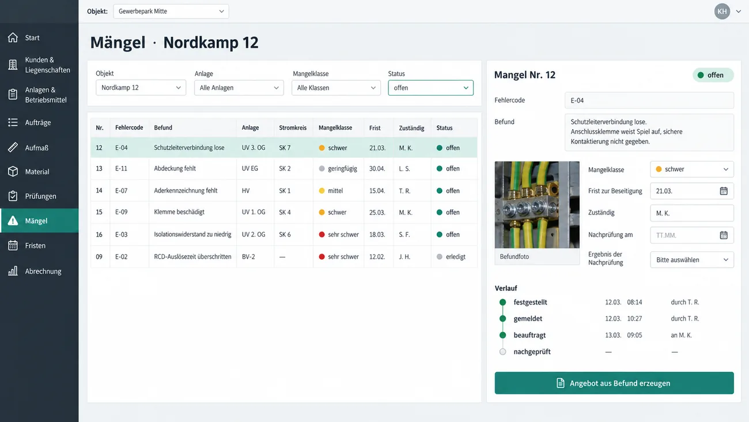Open the Alle Anlagen filter dropdown
The image size is (749, 422).
pos(239,88)
